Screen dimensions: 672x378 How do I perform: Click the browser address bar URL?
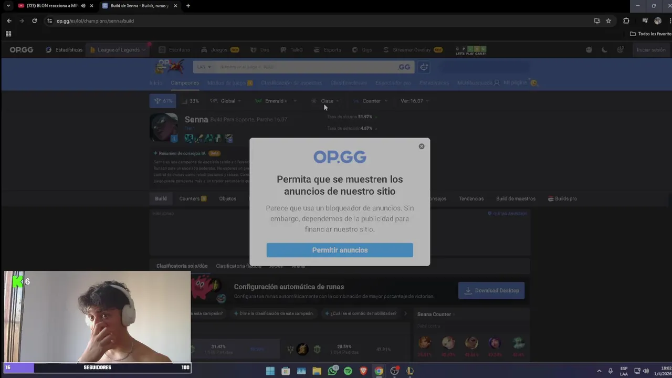(95, 21)
